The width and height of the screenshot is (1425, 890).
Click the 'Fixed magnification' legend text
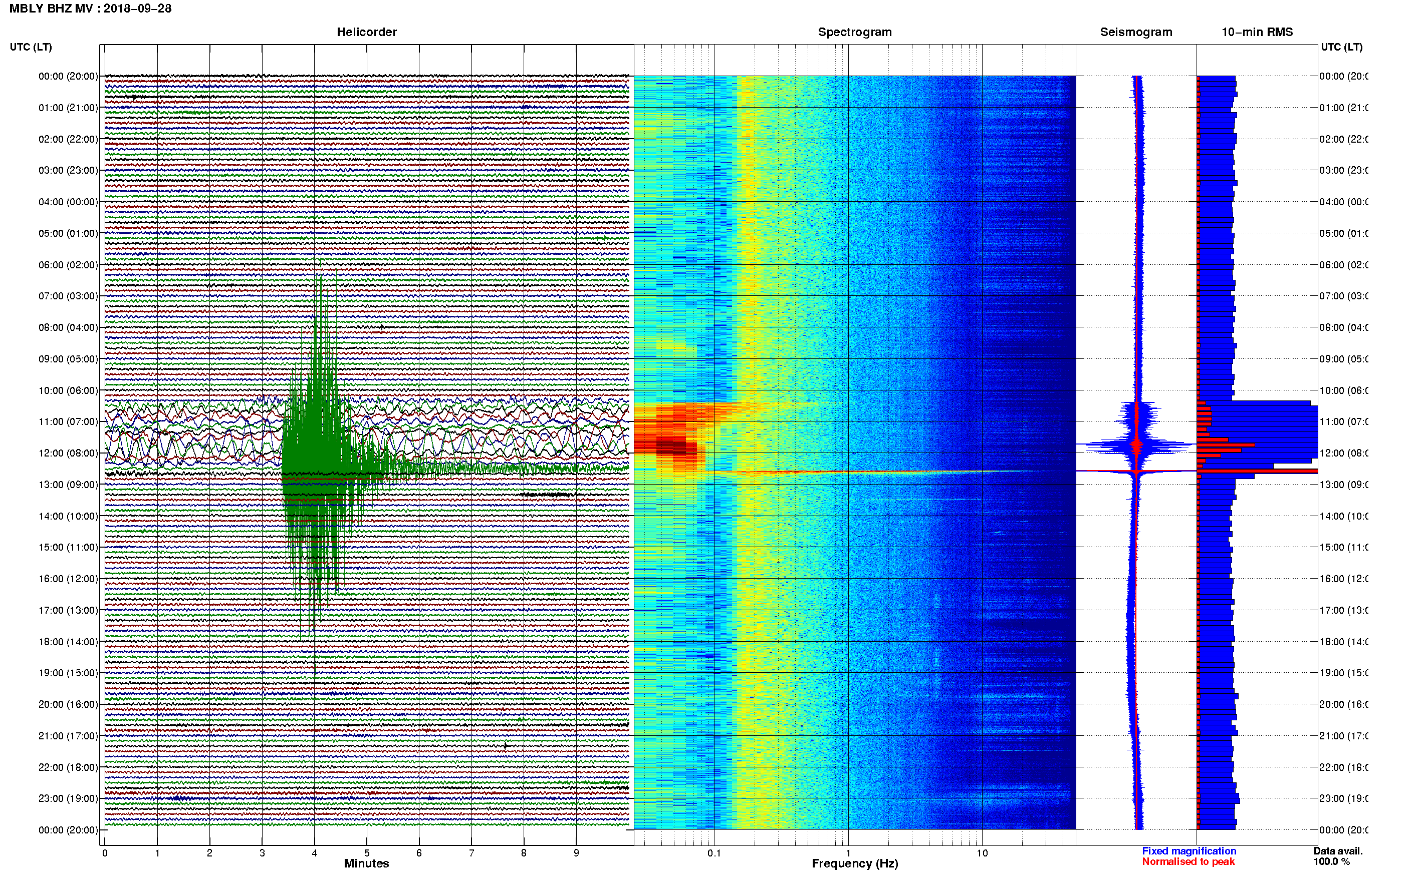coord(1189,850)
